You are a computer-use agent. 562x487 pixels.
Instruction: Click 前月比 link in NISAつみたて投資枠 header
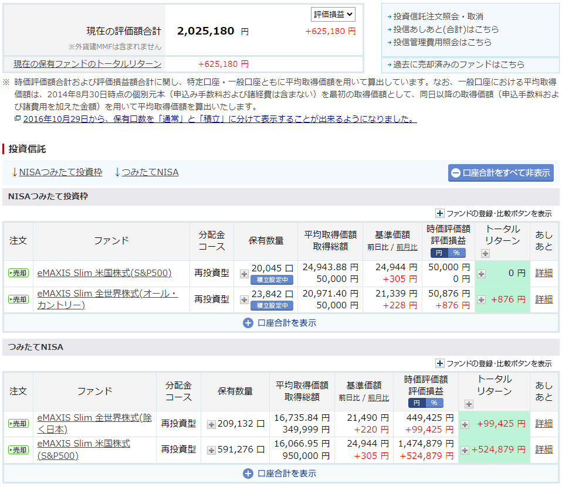[407, 247]
